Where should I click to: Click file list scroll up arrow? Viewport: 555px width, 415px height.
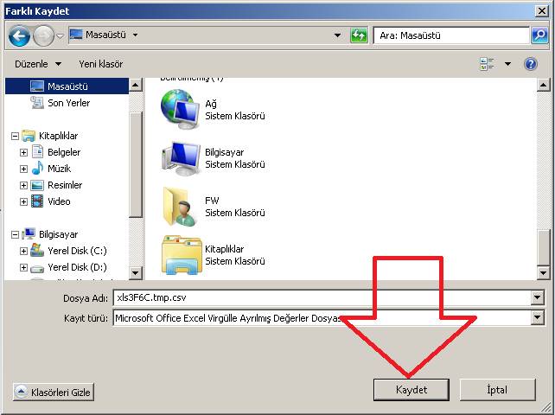click(543, 85)
